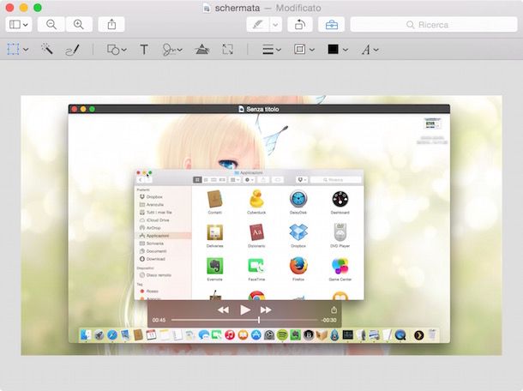Activate the Instant Alpha magic wand
The image size is (523, 391).
pyautogui.click(x=46, y=50)
